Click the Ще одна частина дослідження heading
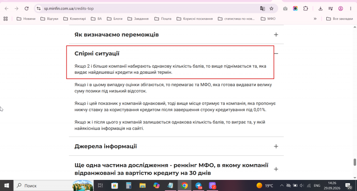Screen dimensions: 357x191 pos(172,169)
